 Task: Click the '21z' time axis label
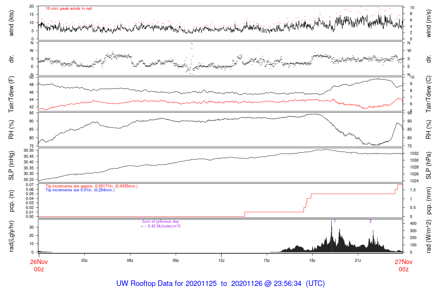[358, 261]
